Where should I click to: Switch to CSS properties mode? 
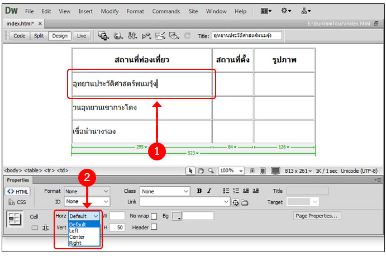point(17,202)
